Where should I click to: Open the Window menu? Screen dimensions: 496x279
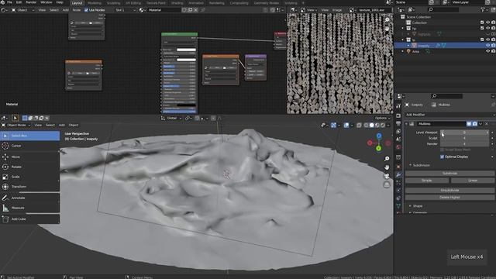[46, 2]
